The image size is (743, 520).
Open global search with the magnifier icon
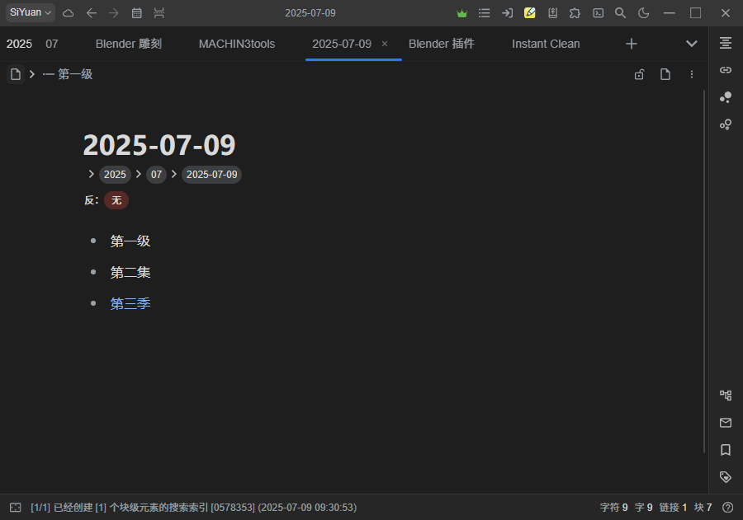620,13
